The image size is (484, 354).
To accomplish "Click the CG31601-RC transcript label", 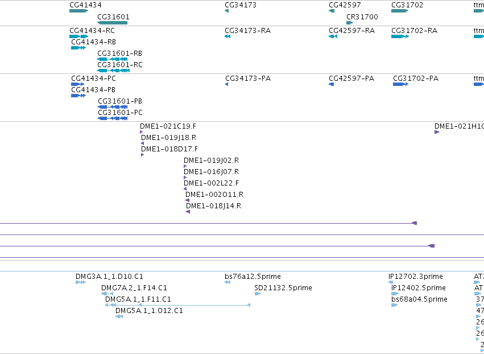I will pyautogui.click(x=120, y=65).
